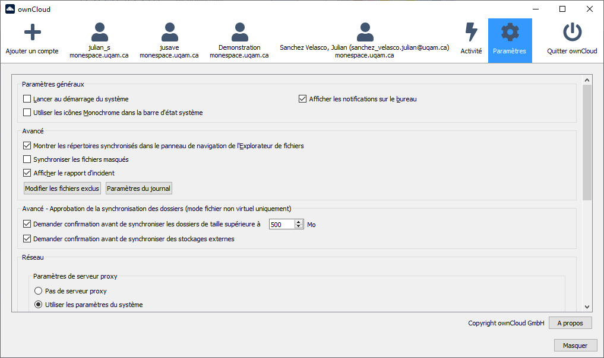Decrease folder size limit with down arrow

pyautogui.click(x=299, y=226)
